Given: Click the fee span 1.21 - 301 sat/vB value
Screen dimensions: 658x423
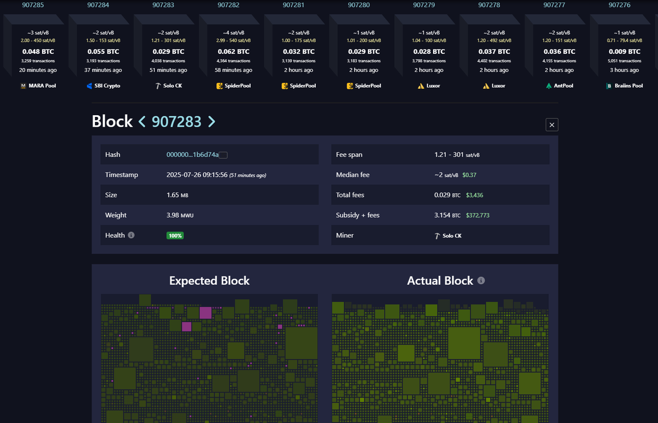Looking at the screenshot, I should coord(457,155).
